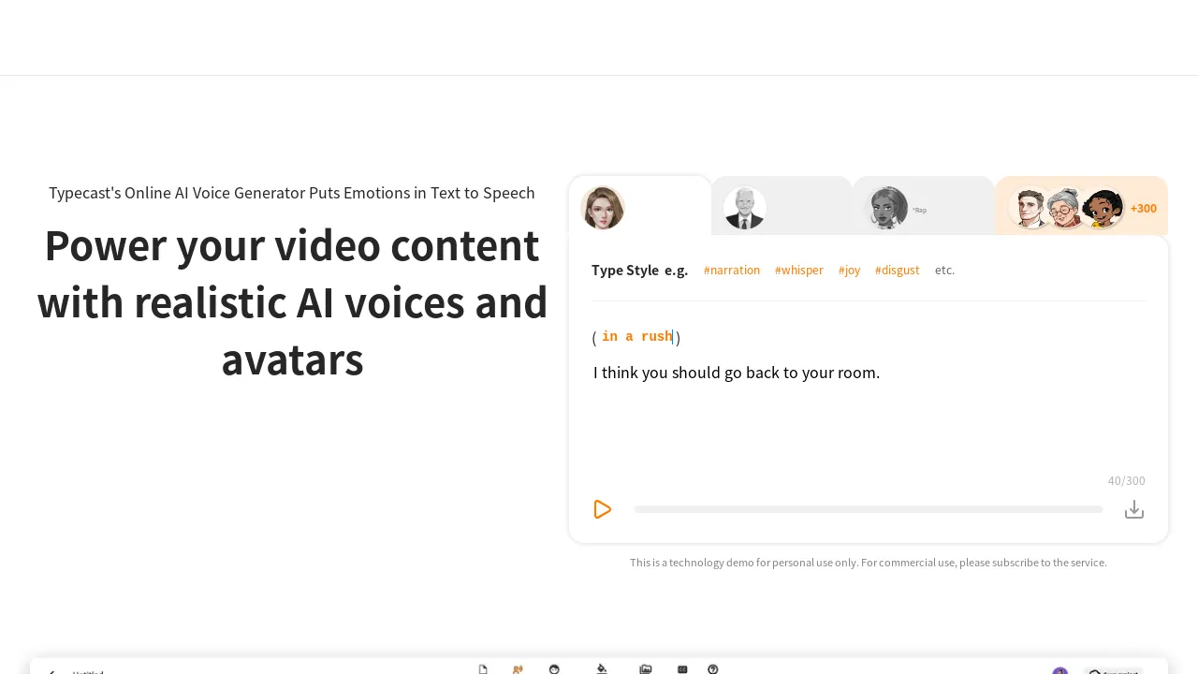Viewport: 1198px width, 674px height.
Task: Click the audio progress slider
Action: click(868, 509)
